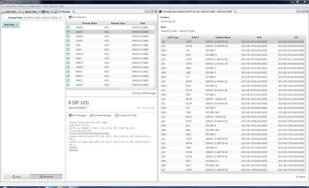This screenshot has height=188, width=309.
Task: Click the Print Selected printer icon
Action: coord(70,17)
